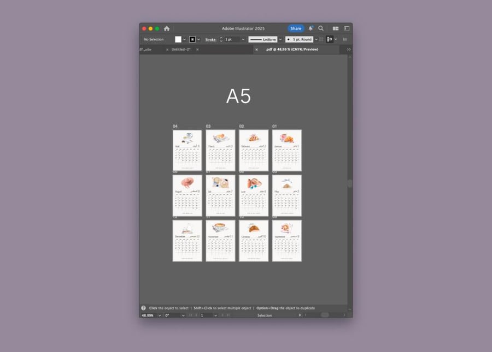492x352 pixels.
Task: Click the Share button
Action: point(296,28)
